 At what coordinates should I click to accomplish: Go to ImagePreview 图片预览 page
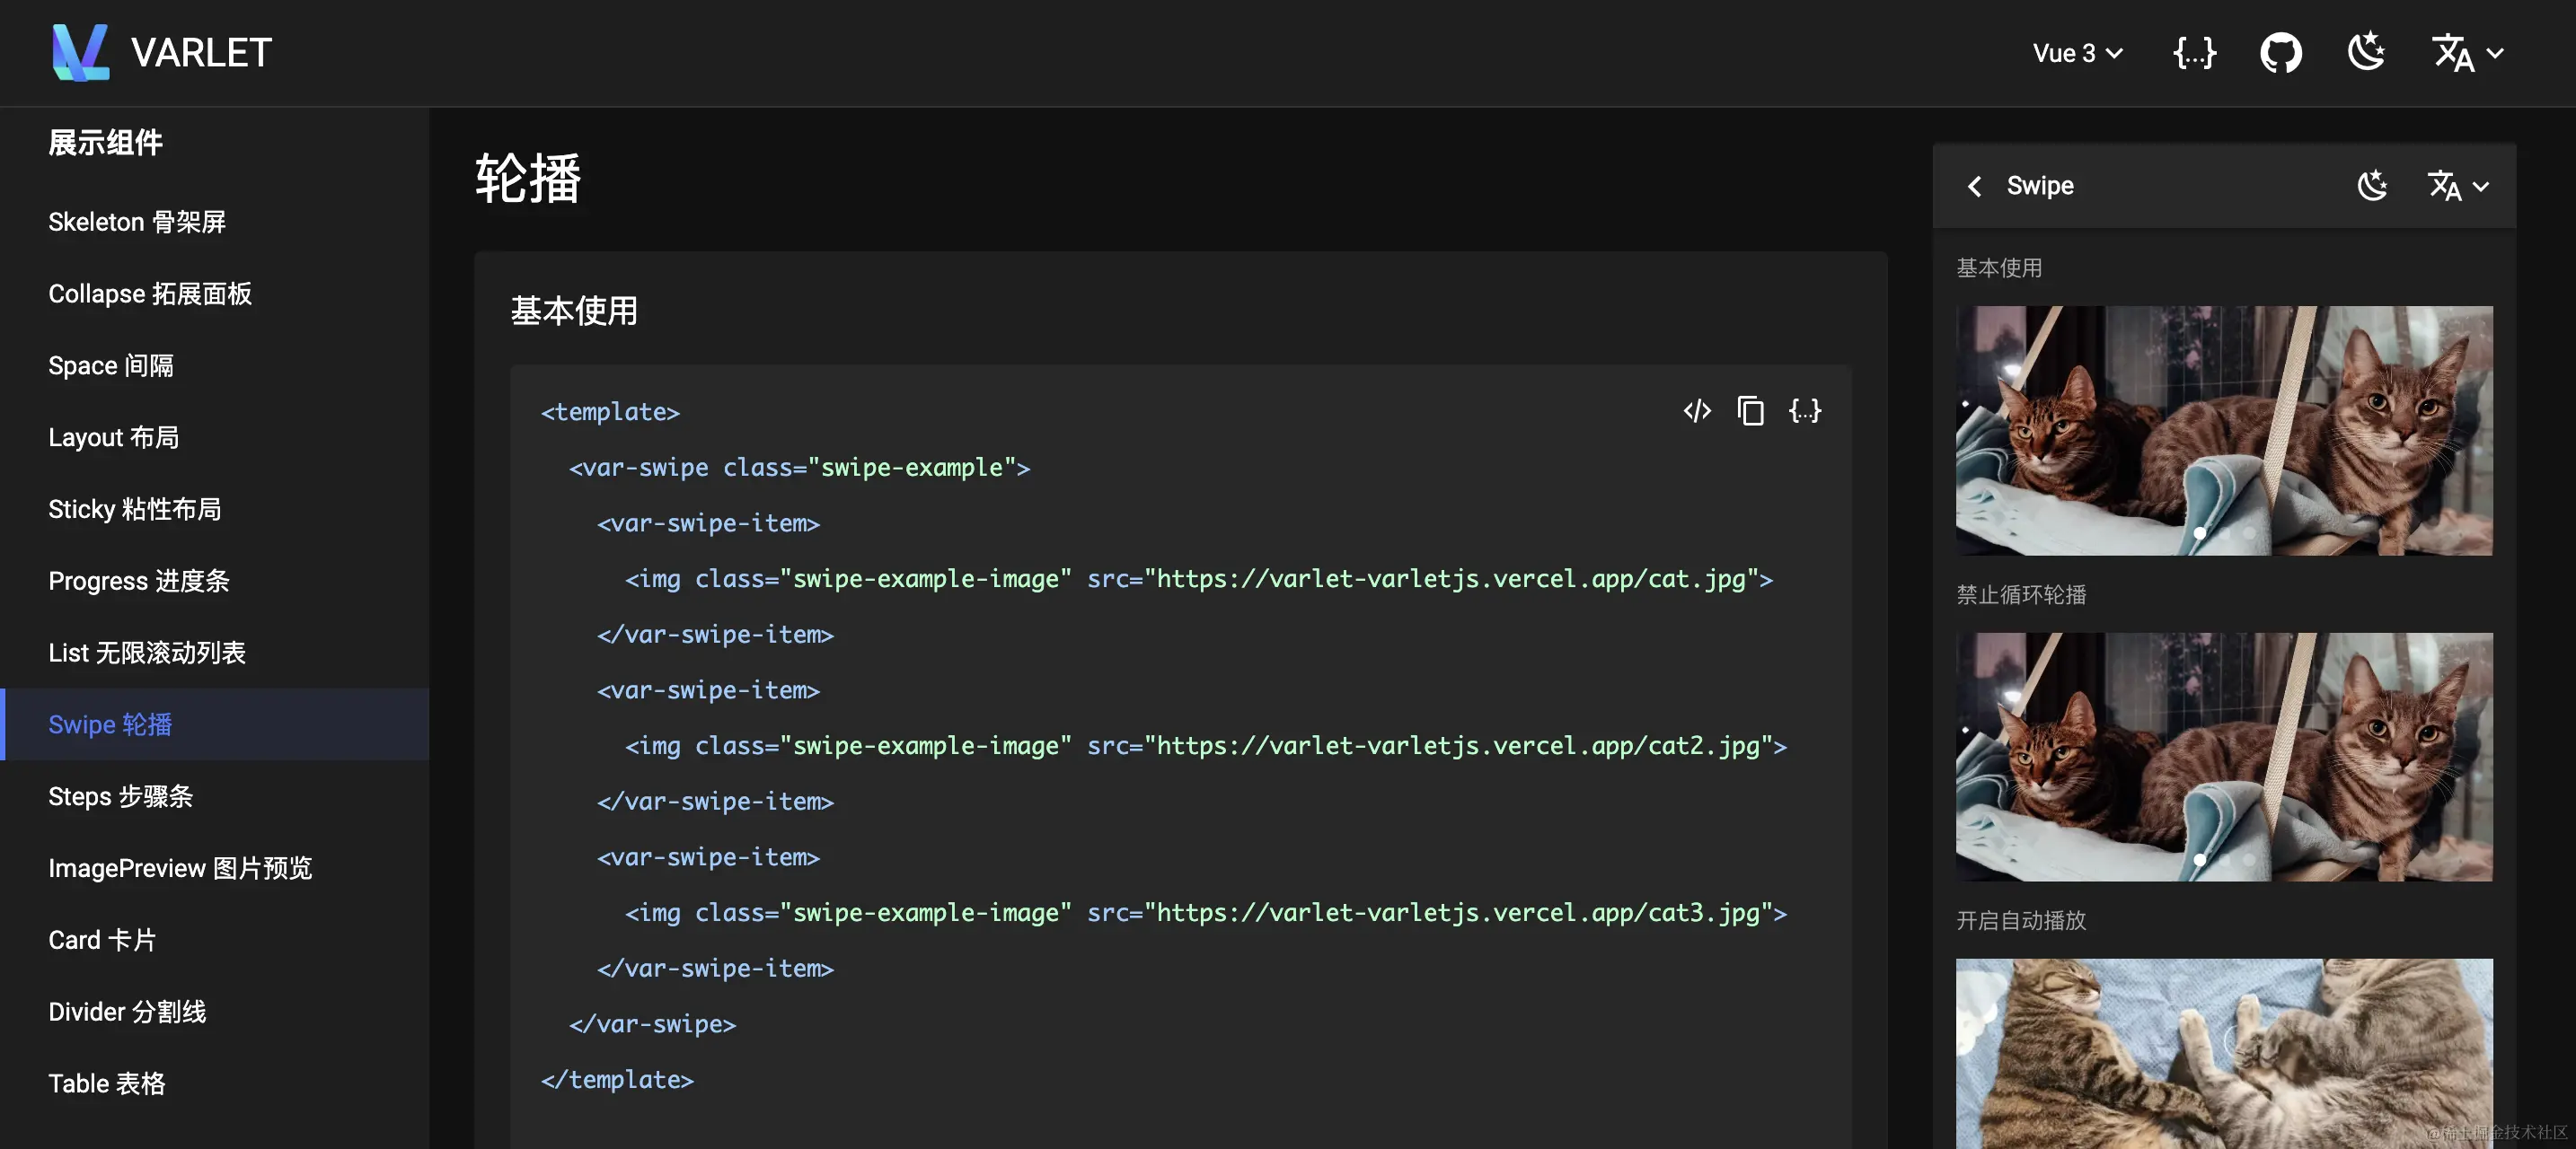point(180,868)
